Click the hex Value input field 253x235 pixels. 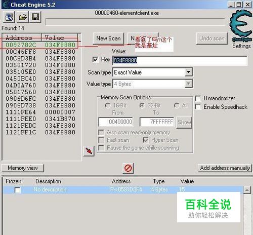tap(180, 60)
